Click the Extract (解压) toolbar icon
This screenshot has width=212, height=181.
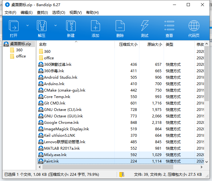[42, 26]
